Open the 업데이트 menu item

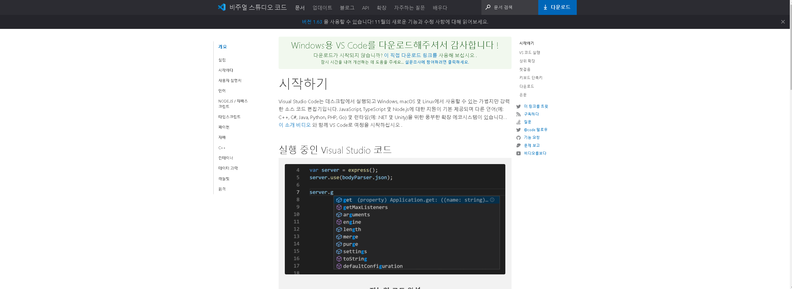pyautogui.click(x=322, y=7)
